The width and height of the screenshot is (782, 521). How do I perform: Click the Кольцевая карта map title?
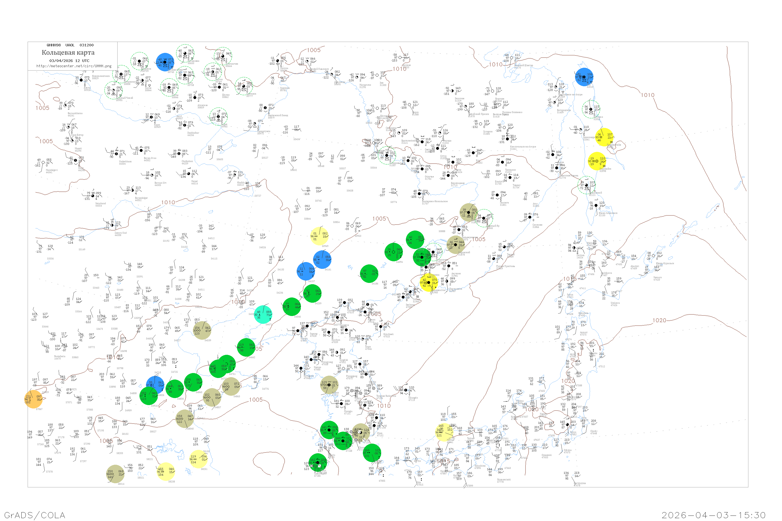click(68, 53)
